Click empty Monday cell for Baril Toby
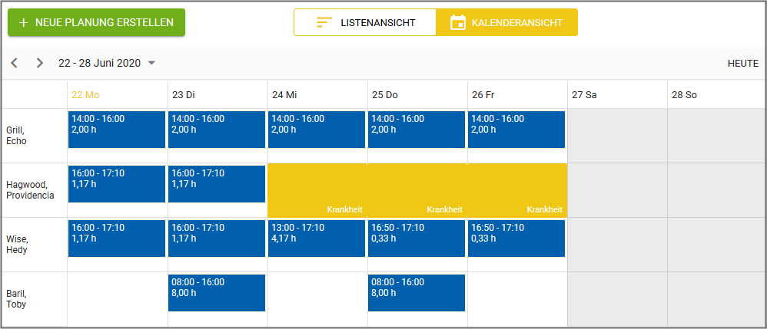The width and height of the screenshot is (767, 329). click(x=117, y=299)
